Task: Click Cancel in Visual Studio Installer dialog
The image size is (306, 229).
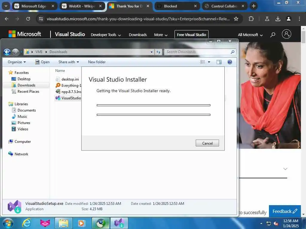Action: coord(207,143)
